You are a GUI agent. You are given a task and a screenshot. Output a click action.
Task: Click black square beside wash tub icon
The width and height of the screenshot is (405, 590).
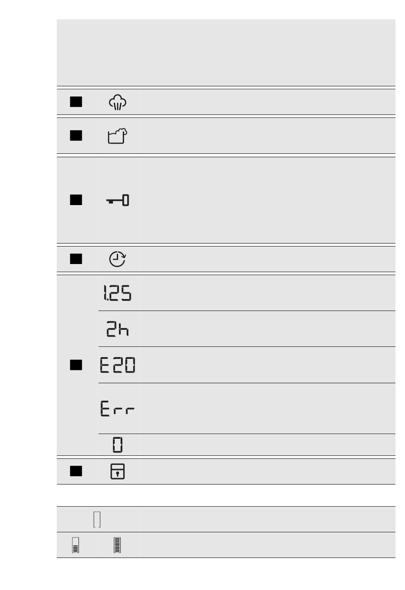(x=76, y=135)
